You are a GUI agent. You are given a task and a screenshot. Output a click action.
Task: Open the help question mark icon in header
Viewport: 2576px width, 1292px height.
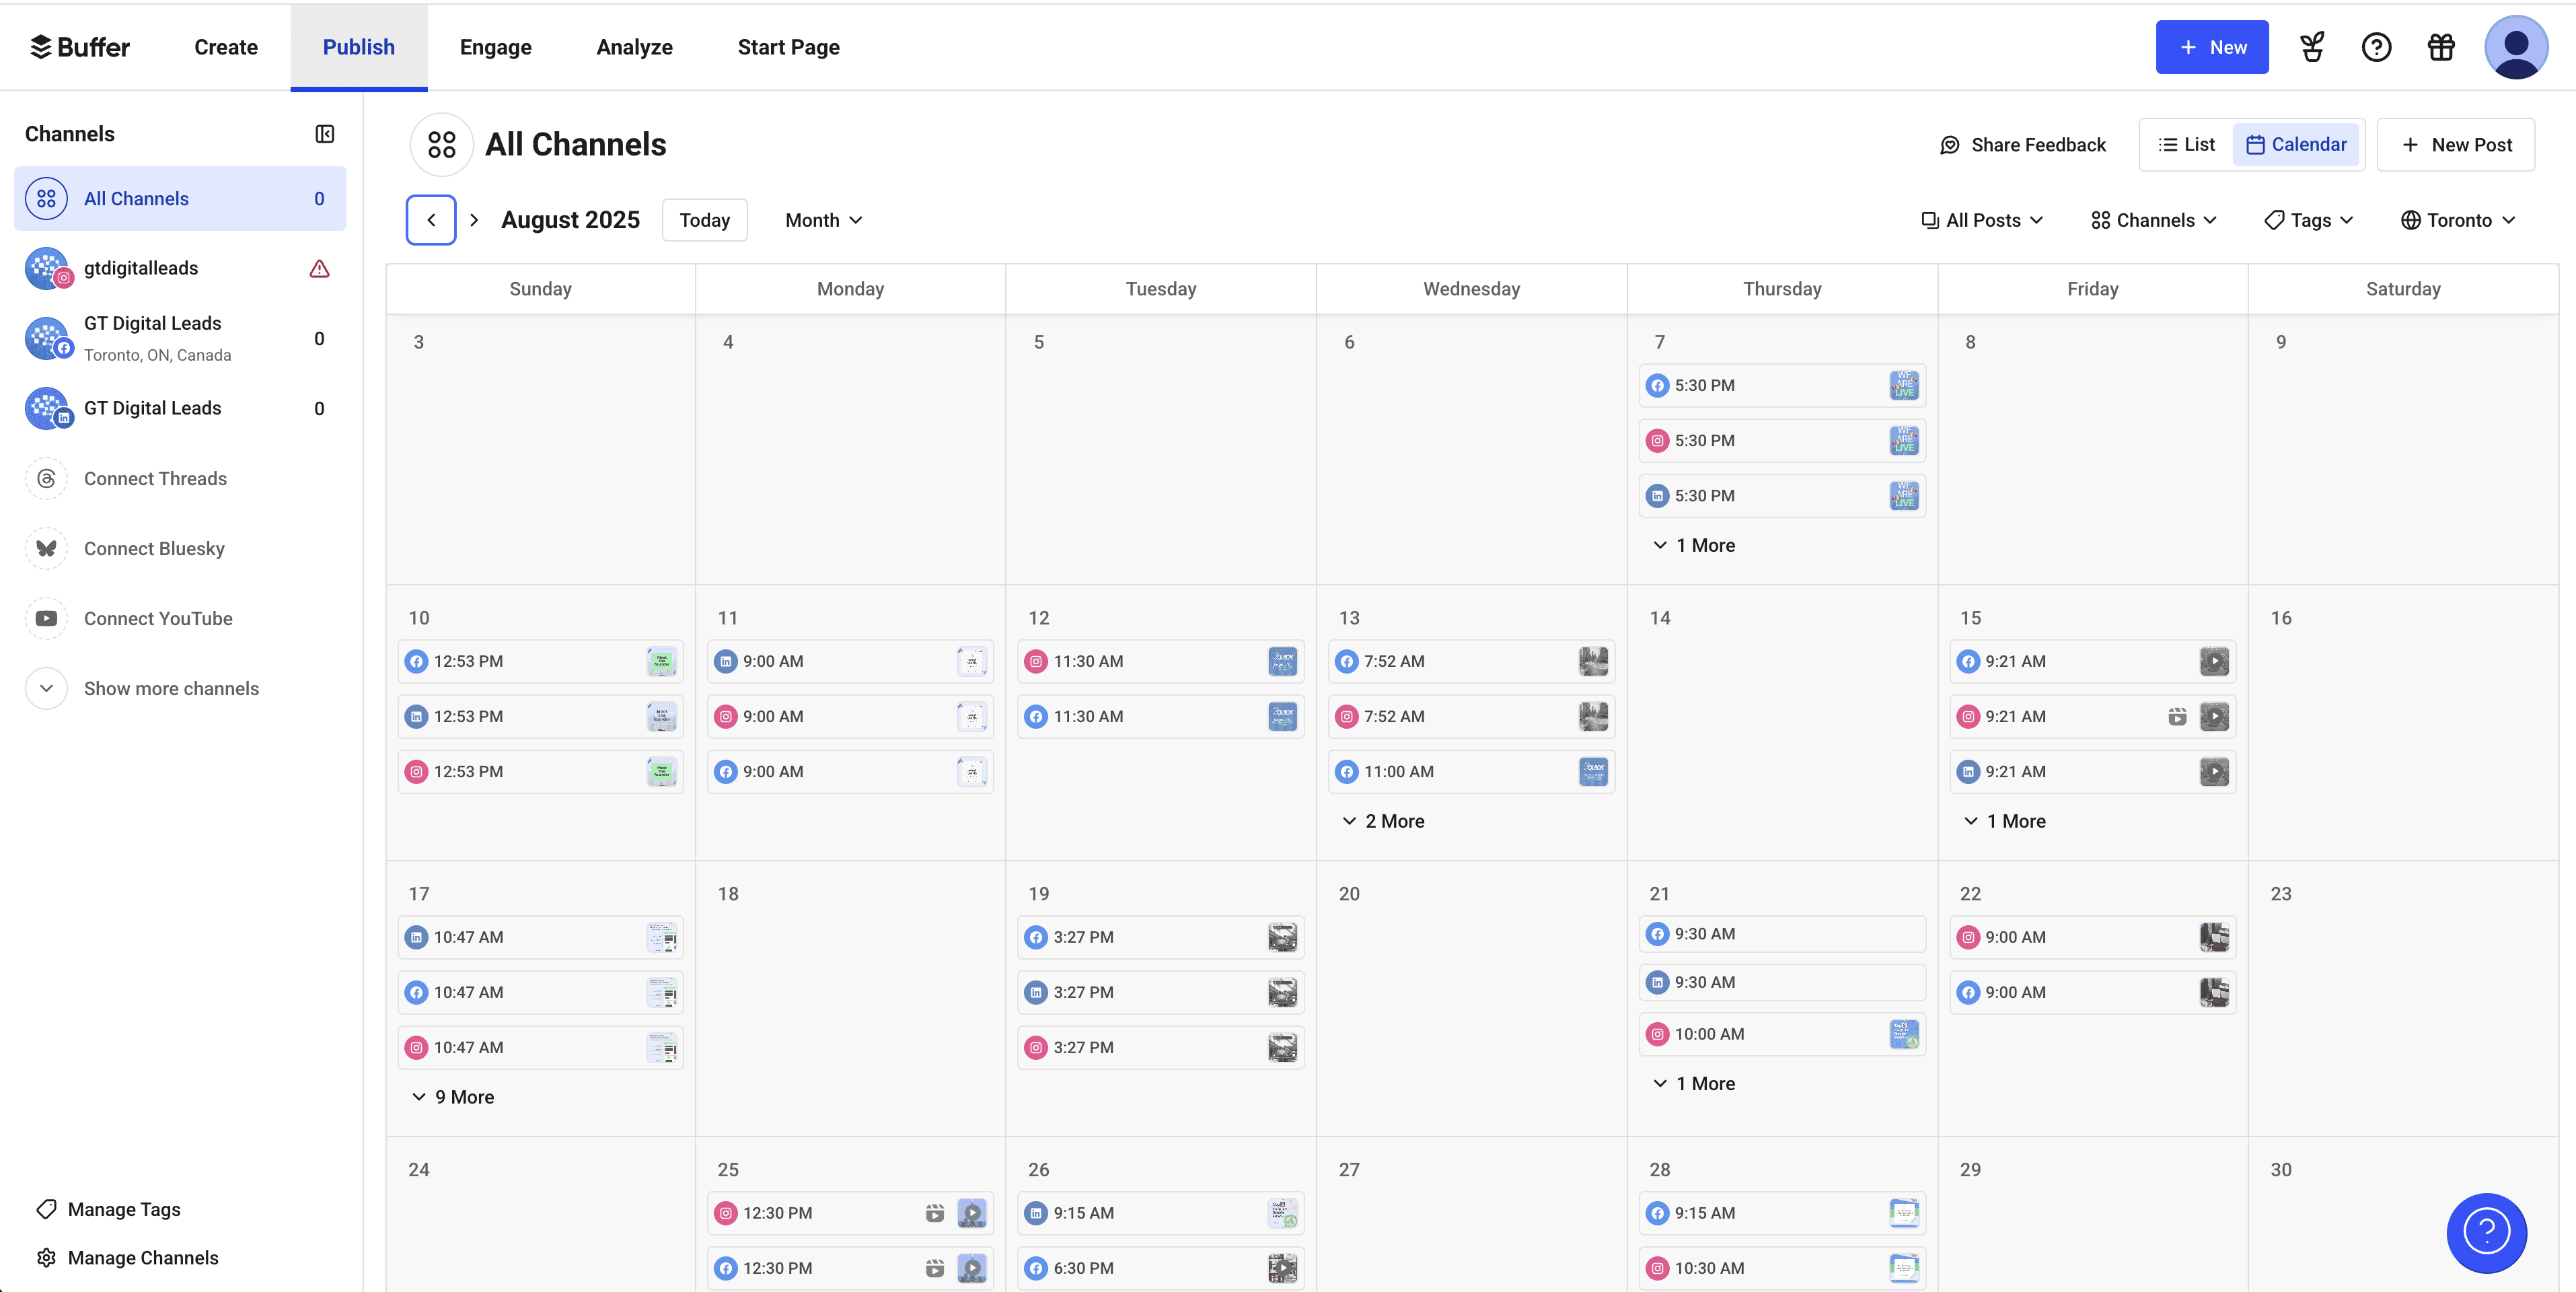coord(2376,47)
